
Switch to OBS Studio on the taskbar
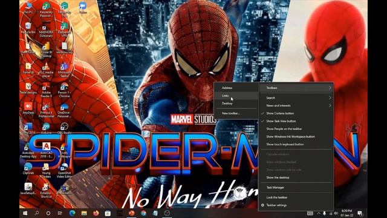(x=167, y=213)
